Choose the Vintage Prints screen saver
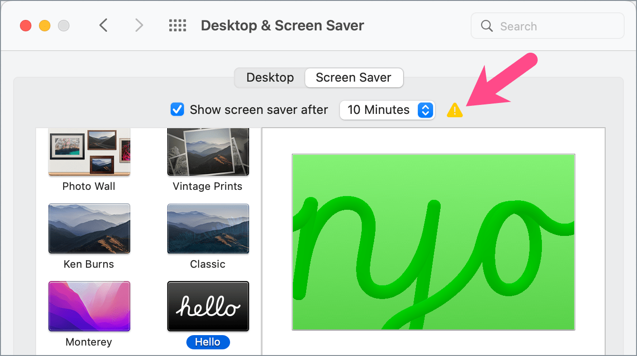The width and height of the screenshot is (637, 356). coord(208,152)
